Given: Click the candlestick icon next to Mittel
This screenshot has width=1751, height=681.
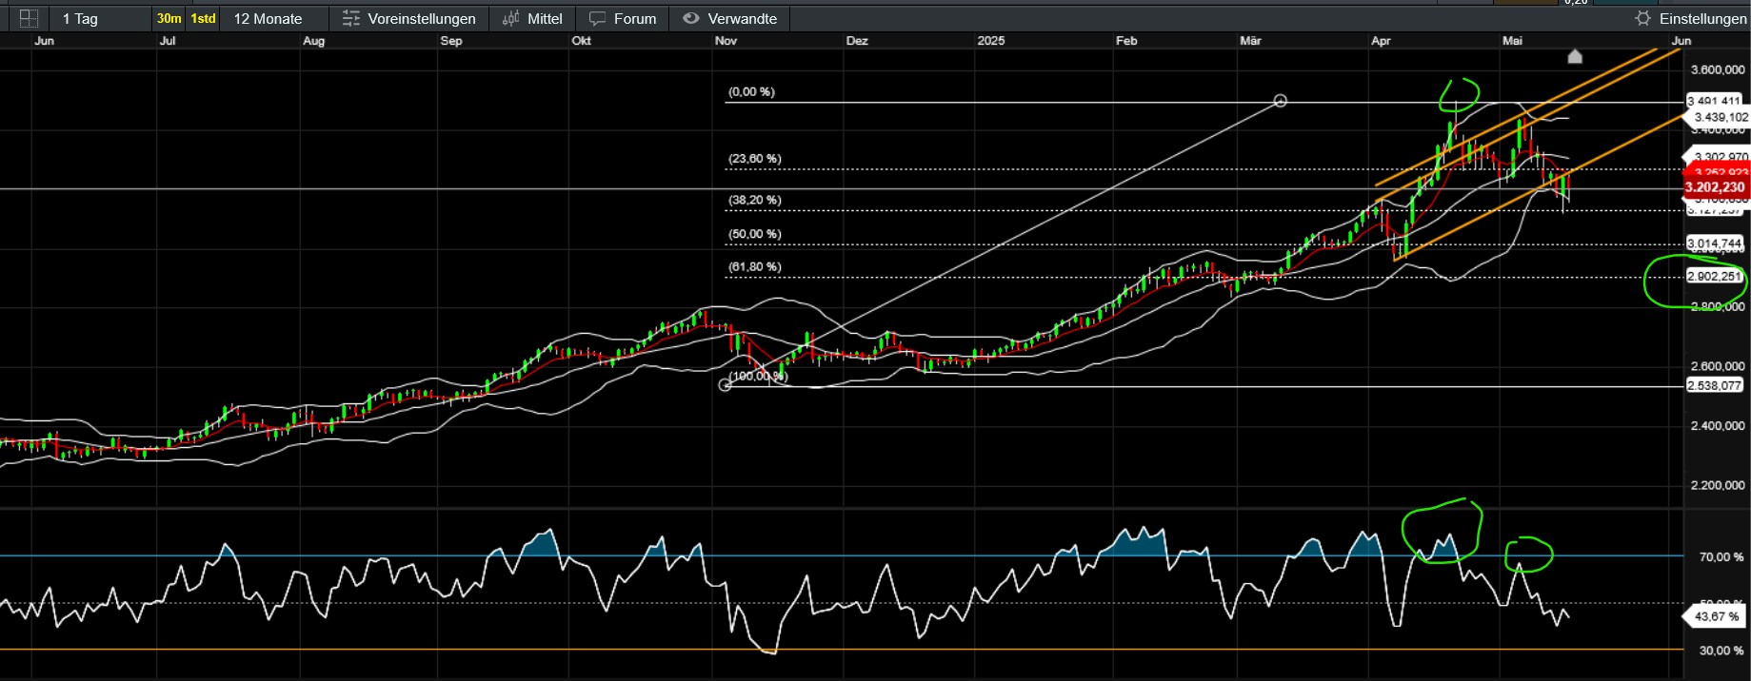Looking at the screenshot, I should coord(511,18).
